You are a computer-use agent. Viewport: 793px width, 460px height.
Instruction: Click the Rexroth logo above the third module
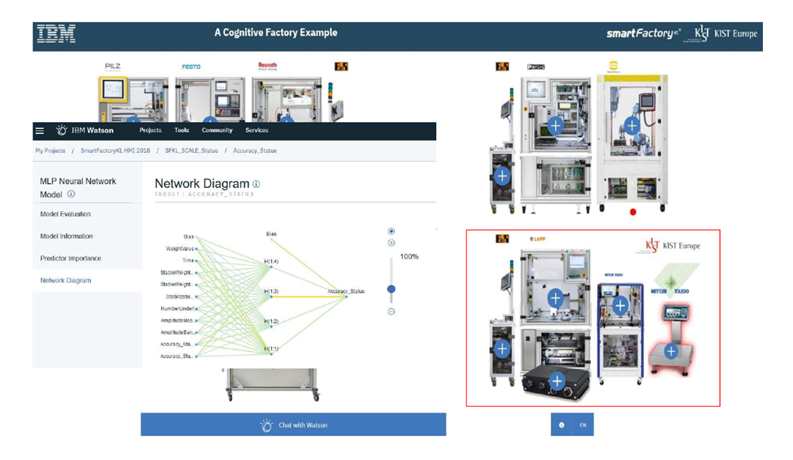pyautogui.click(x=267, y=66)
